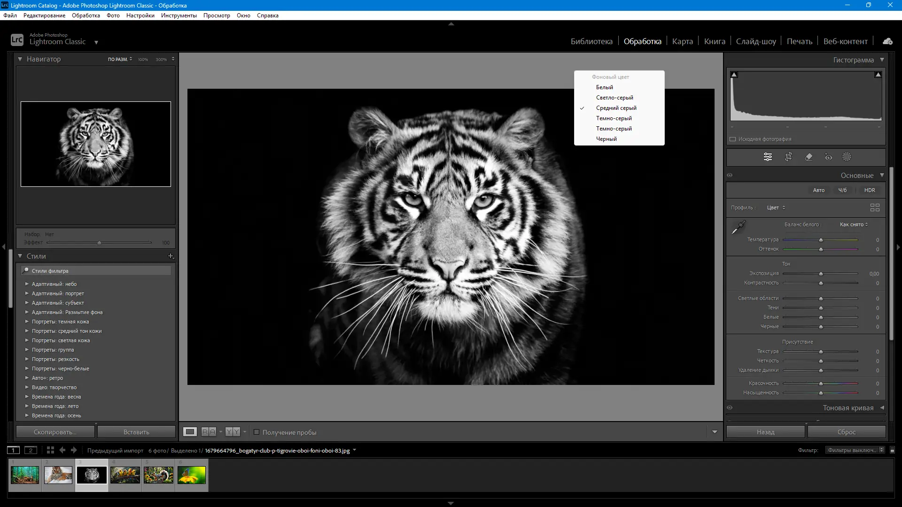
Task: Open the Баланс белого Как снято dropdown
Action: (x=854, y=224)
